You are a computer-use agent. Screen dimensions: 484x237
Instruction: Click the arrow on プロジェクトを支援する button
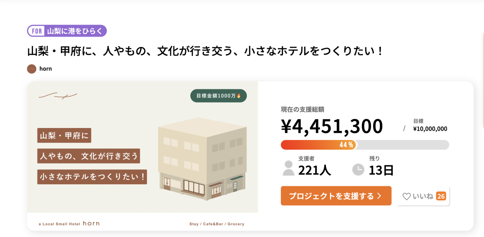[379, 196]
